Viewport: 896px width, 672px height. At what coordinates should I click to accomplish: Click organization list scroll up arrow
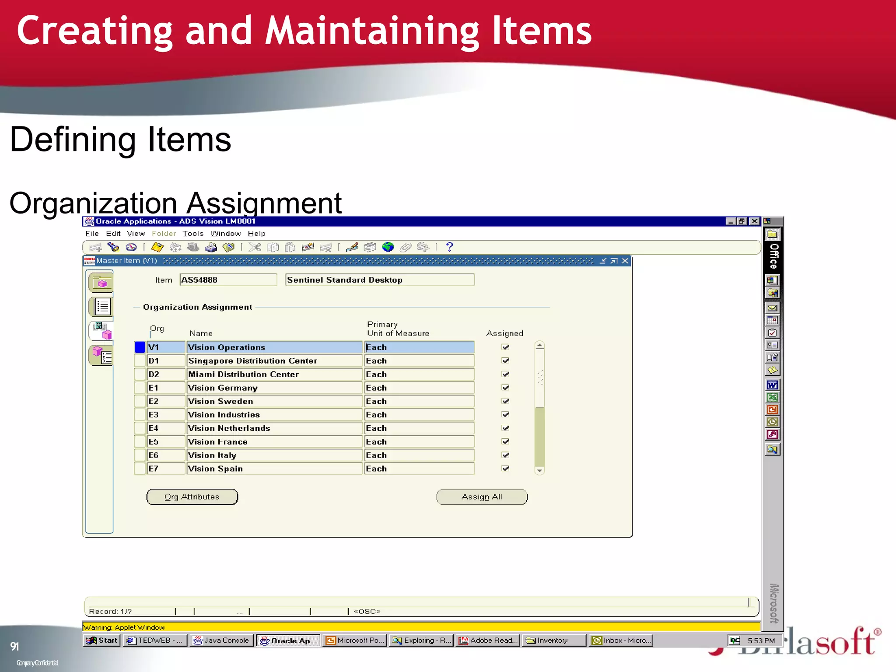coord(539,346)
